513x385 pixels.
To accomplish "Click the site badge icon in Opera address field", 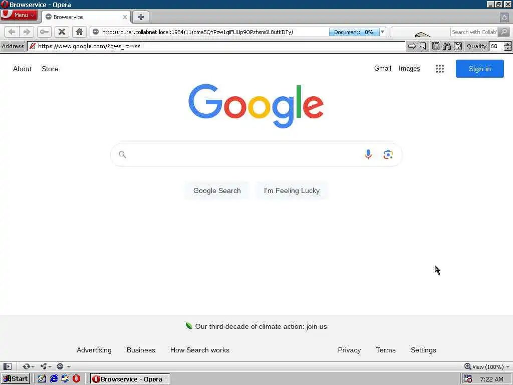I will pos(96,32).
